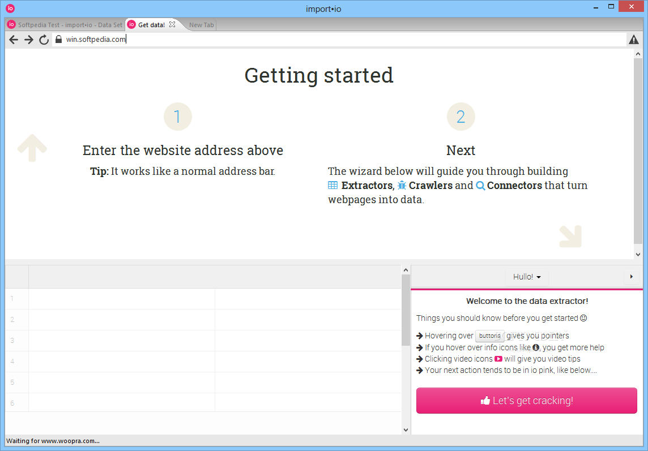Click status bar 'Waiting for www.woopra.com...'

click(53, 441)
